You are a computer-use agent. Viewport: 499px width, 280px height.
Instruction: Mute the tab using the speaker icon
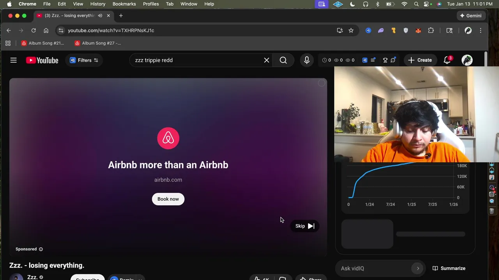coord(100,16)
